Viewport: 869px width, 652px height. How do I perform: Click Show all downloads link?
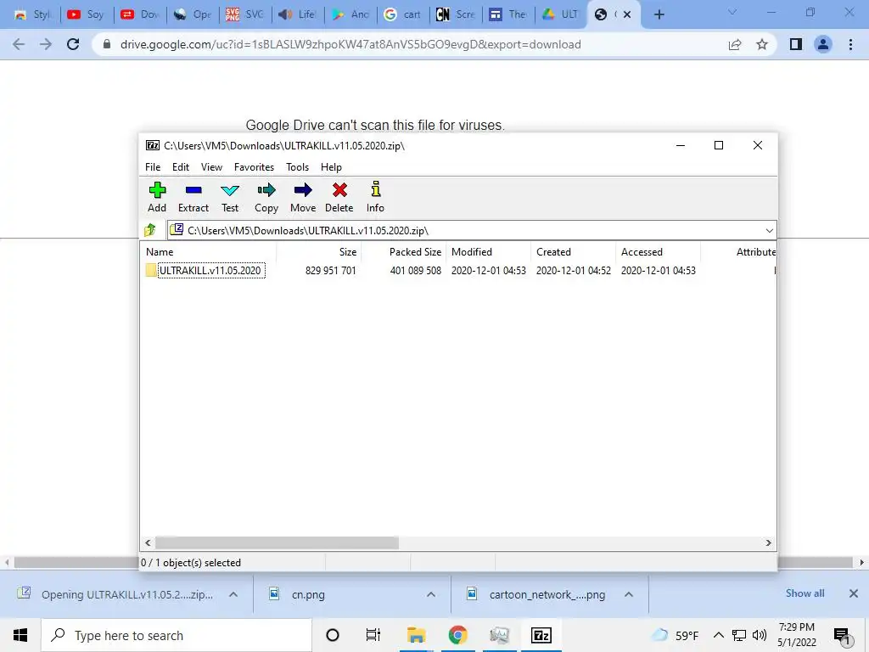[805, 593]
